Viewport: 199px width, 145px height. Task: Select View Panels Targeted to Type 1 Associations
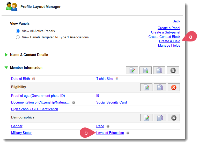coord(18,37)
